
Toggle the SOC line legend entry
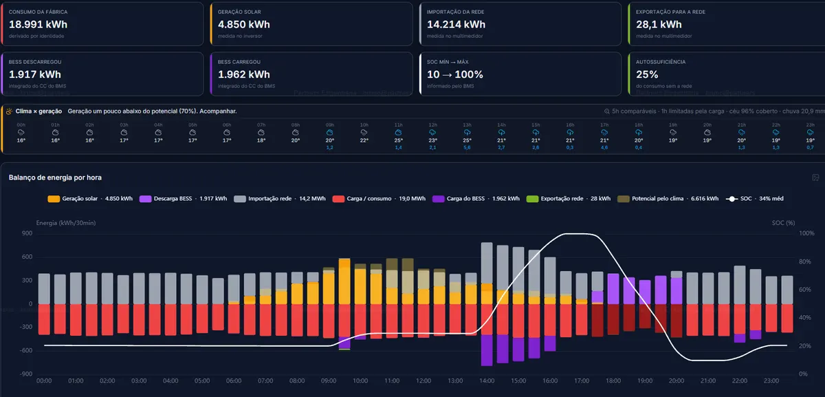(x=755, y=199)
